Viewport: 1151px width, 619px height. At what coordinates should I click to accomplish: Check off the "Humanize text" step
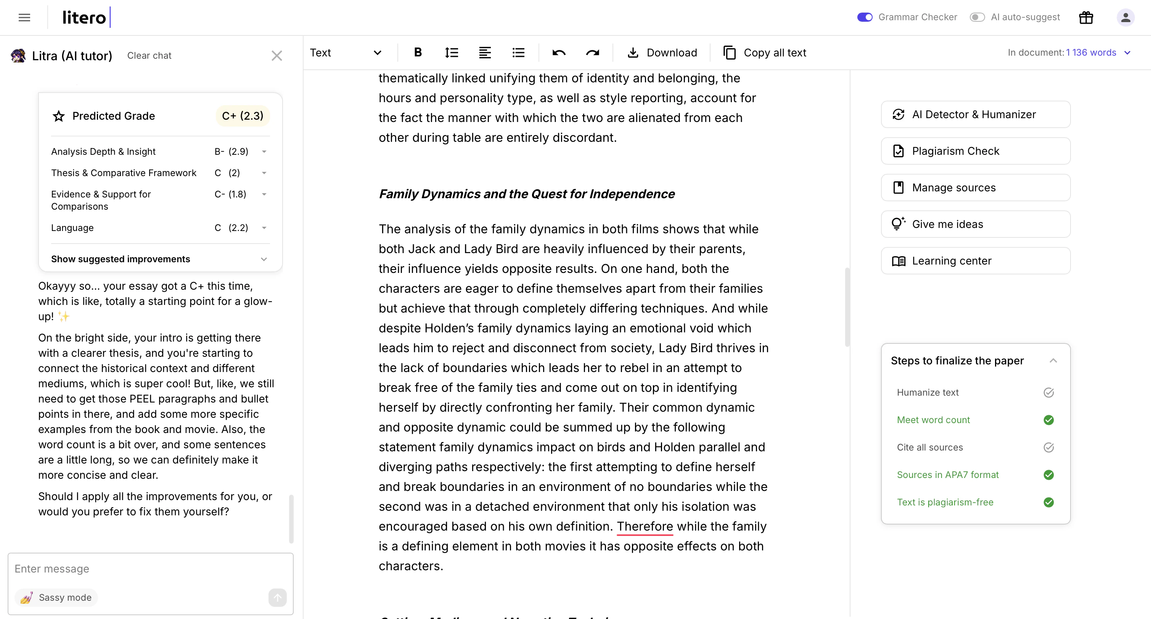click(x=1049, y=393)
